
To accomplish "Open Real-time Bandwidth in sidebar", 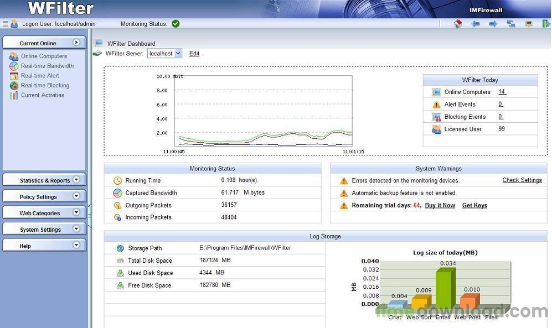I will click(x=47, y=66).
